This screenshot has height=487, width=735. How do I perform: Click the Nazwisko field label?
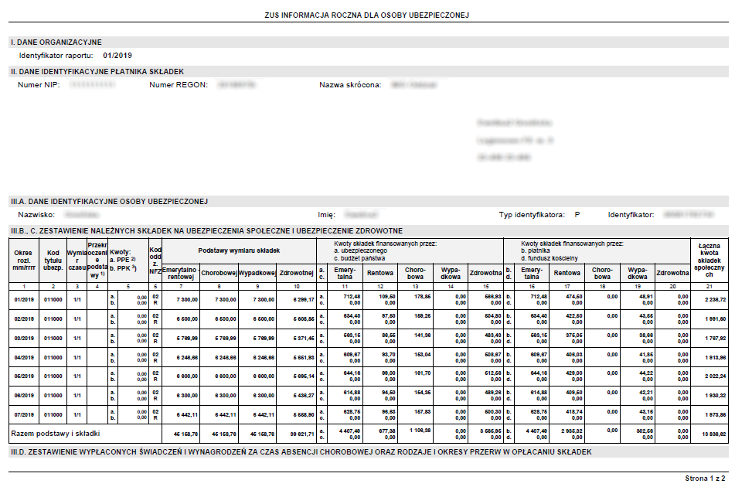click(36, 215)
